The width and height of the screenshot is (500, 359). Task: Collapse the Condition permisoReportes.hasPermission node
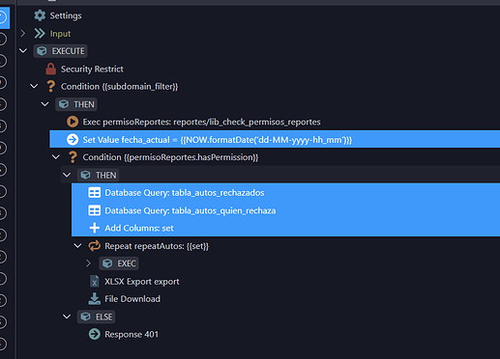tap(56, 157)
